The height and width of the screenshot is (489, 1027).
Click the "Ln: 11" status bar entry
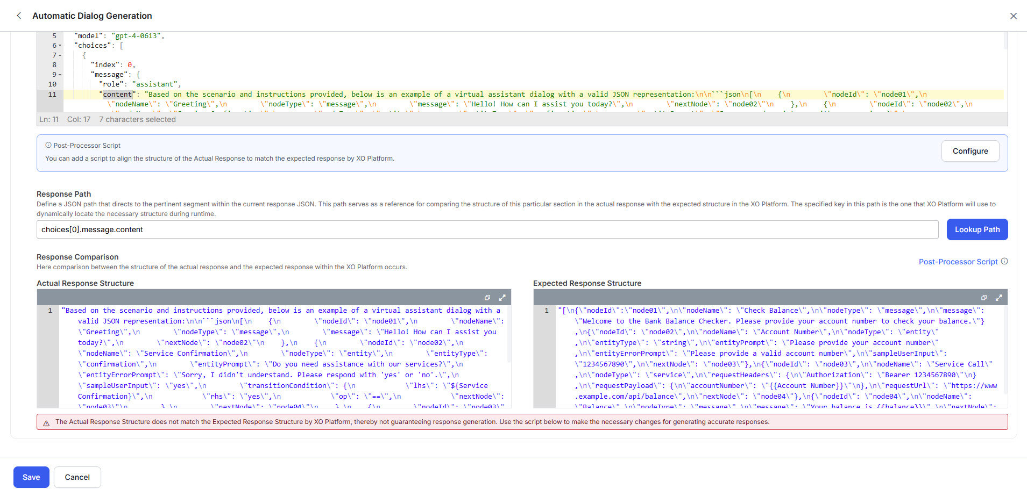pyautogui.click(x=49, y=119)
